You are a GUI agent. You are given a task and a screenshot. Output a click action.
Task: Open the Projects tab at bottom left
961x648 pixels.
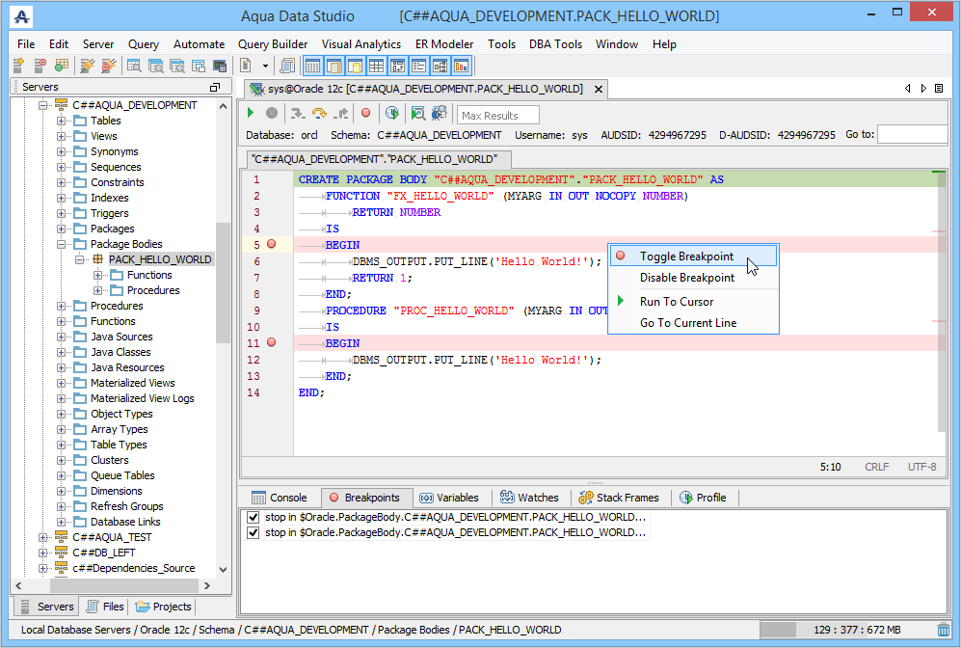pos(163,607)
